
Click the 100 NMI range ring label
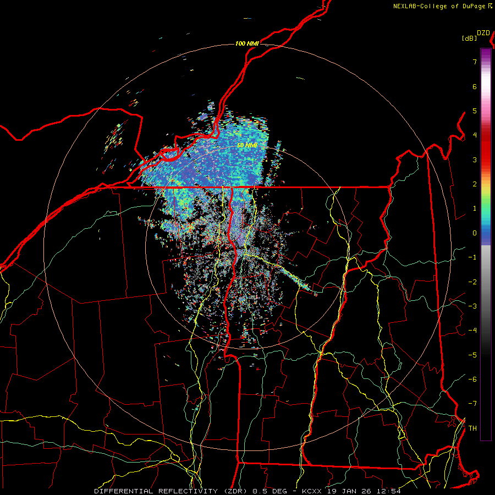[247, 43]
